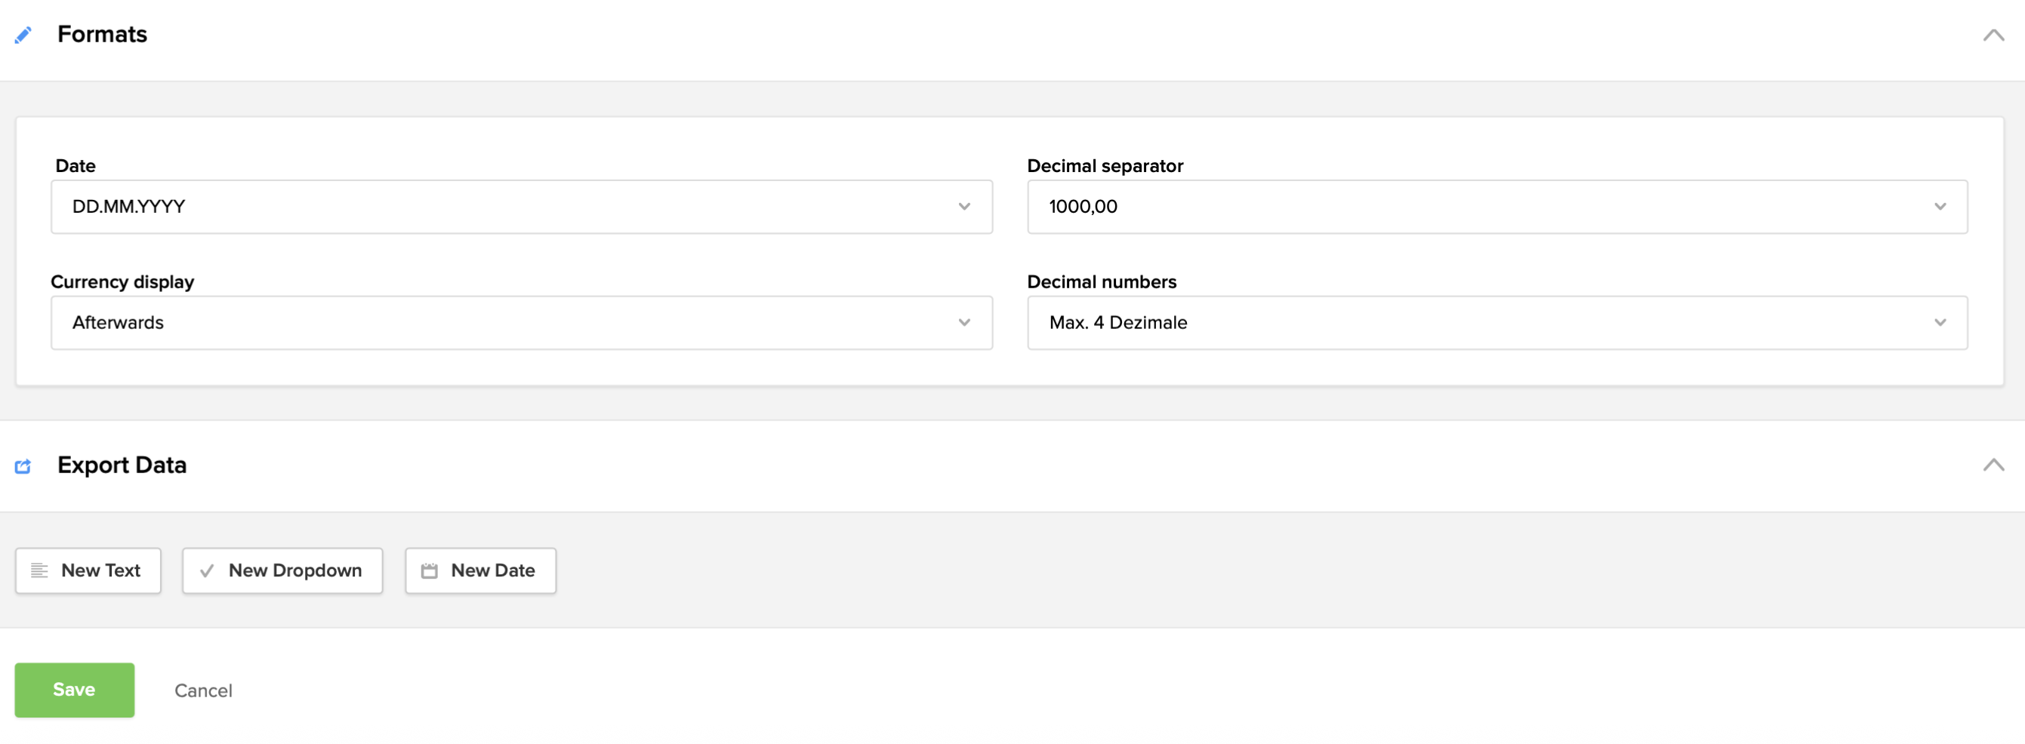The height and width of the screenshot is (744, 2025).
Task: Click the text lines icon in New Text
Action: pos(39,571)
